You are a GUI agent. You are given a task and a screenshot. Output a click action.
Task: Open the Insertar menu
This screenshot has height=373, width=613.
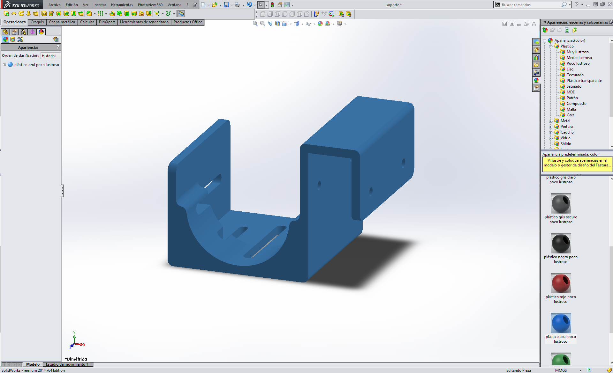(x=100, y=5)
